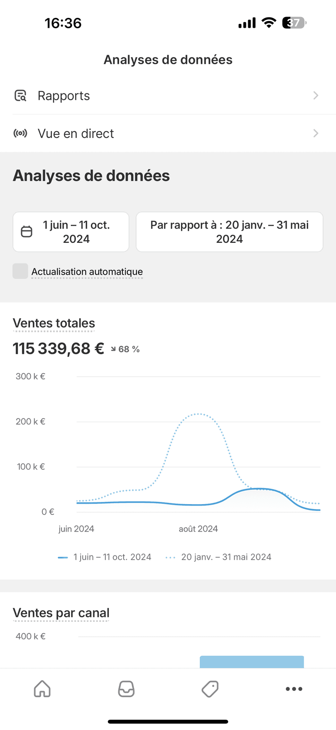This screenshot has width=336, height=730.
Task: Tap the Rapports report icon
Action: 21,96
